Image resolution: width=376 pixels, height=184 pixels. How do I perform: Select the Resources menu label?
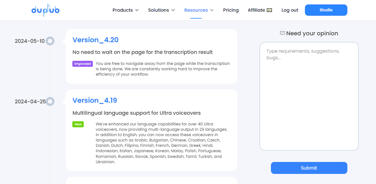(196, 10)
